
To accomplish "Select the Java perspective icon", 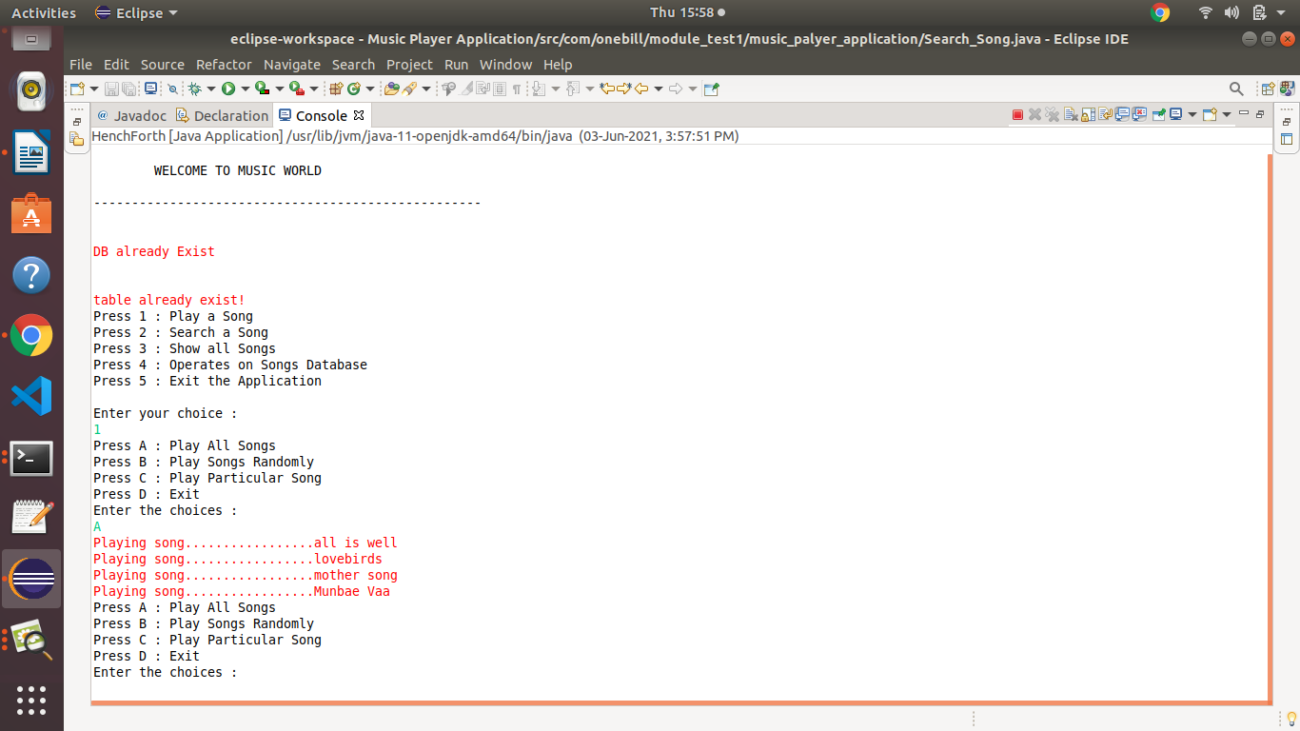I will 1286,89.
